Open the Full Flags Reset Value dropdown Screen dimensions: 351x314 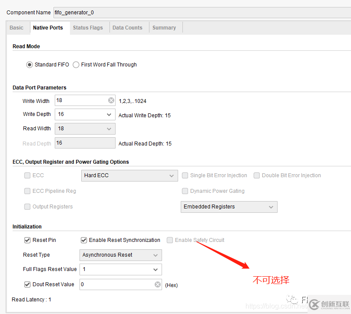tap(121, 269)
